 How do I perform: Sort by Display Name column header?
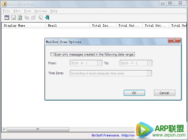[23, 25]
